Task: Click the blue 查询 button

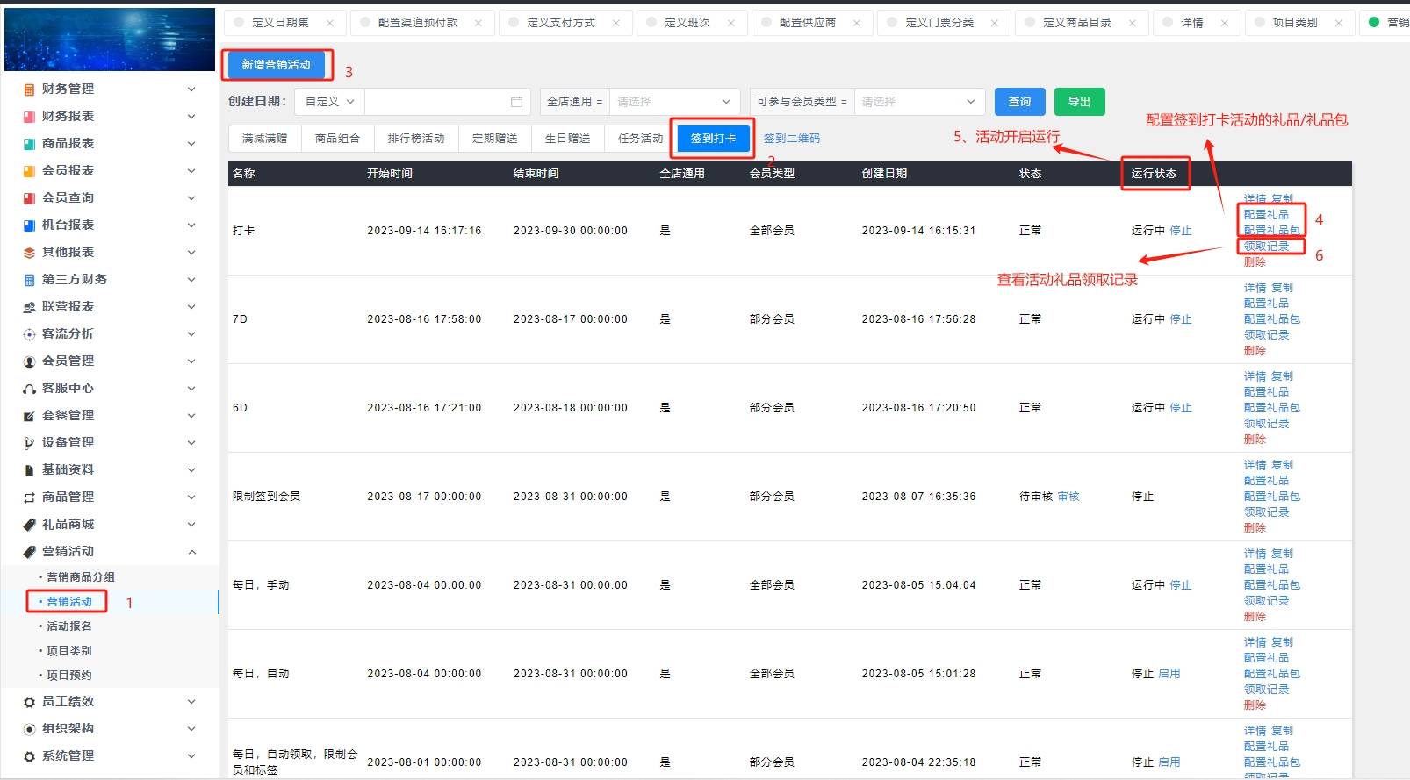Action: (x=1020, y=102)
